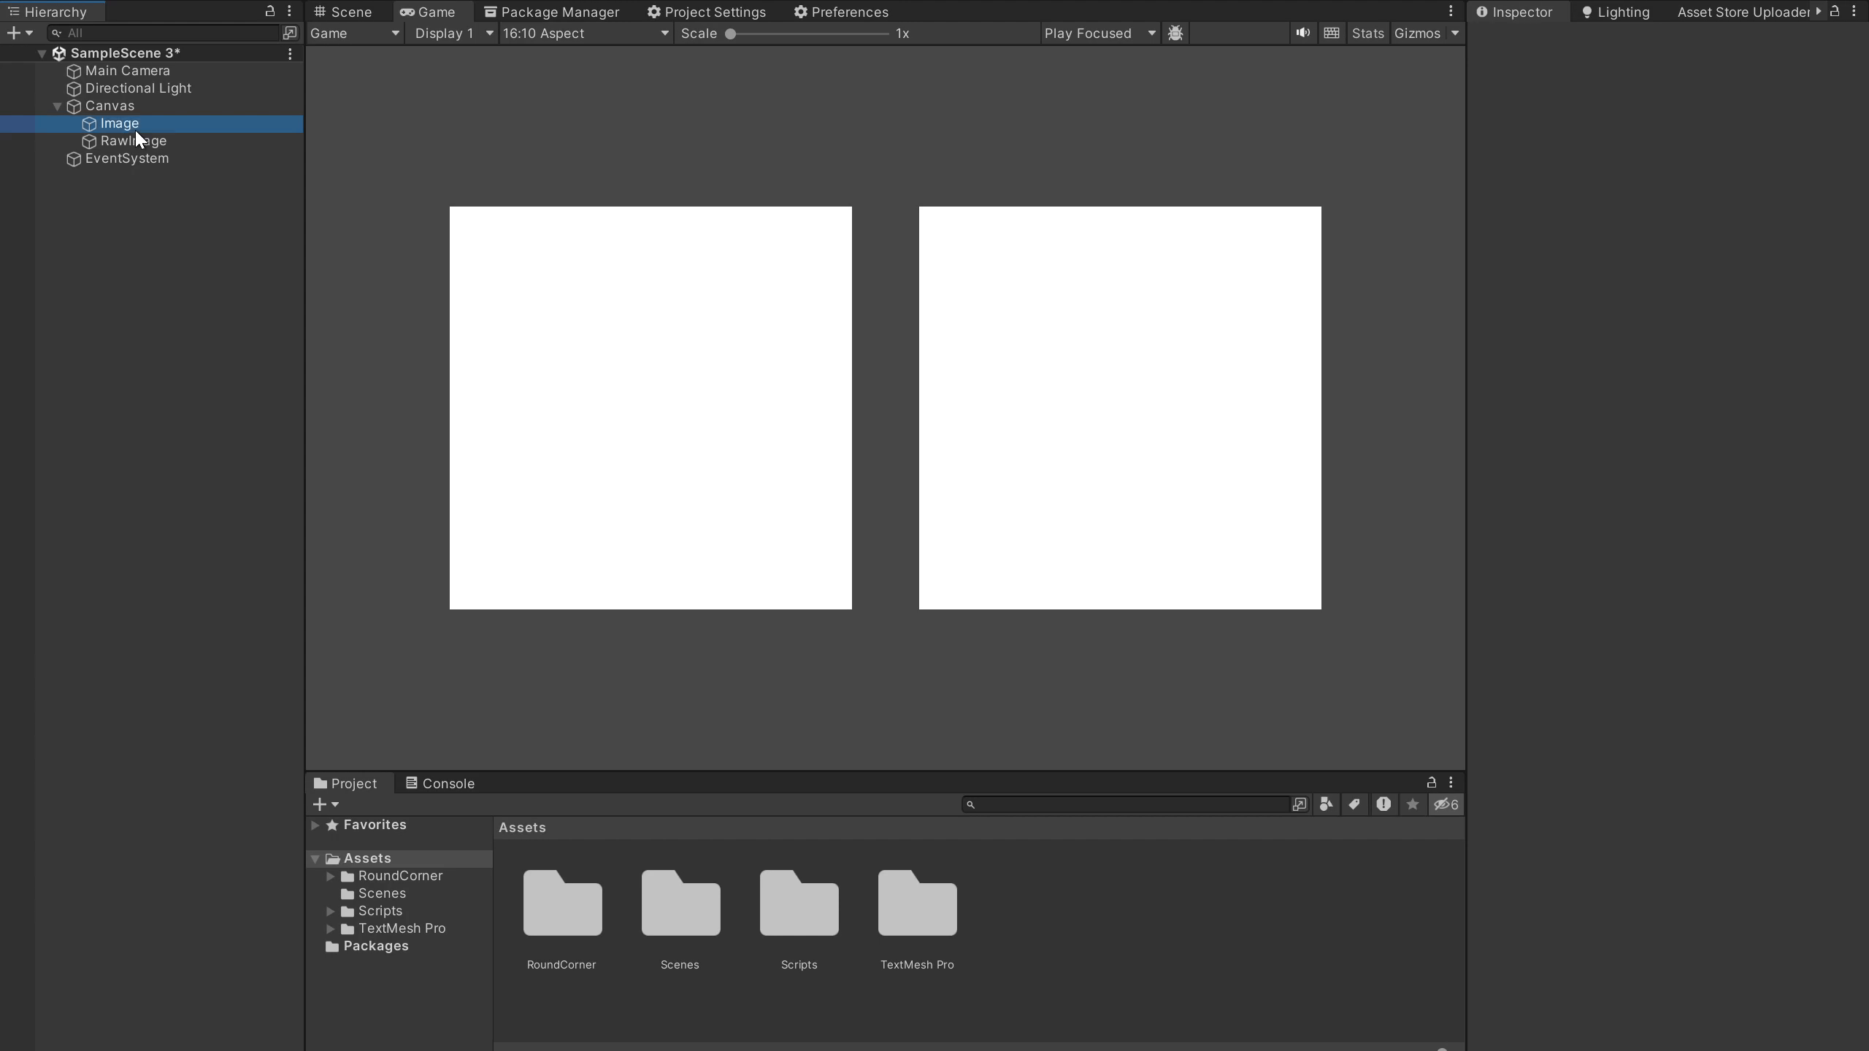This screenshot has width=1869, height=1051.
Task: Expand the Favorites section
Action: click(315, 825)
